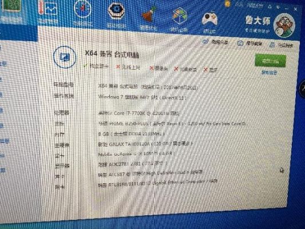Click the disc burning red cross status
Image resolution: width=305 pixels, height=229 pixels.
pos(185,69)
